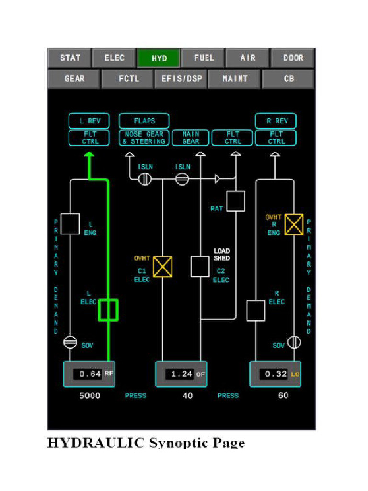Click the RAT label
This screenshot has width=368, height=491.
coord(217,209)
